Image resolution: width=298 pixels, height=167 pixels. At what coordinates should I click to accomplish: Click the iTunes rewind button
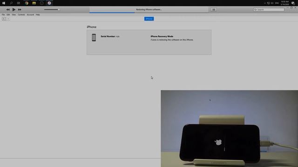click(x=8, y=9)
